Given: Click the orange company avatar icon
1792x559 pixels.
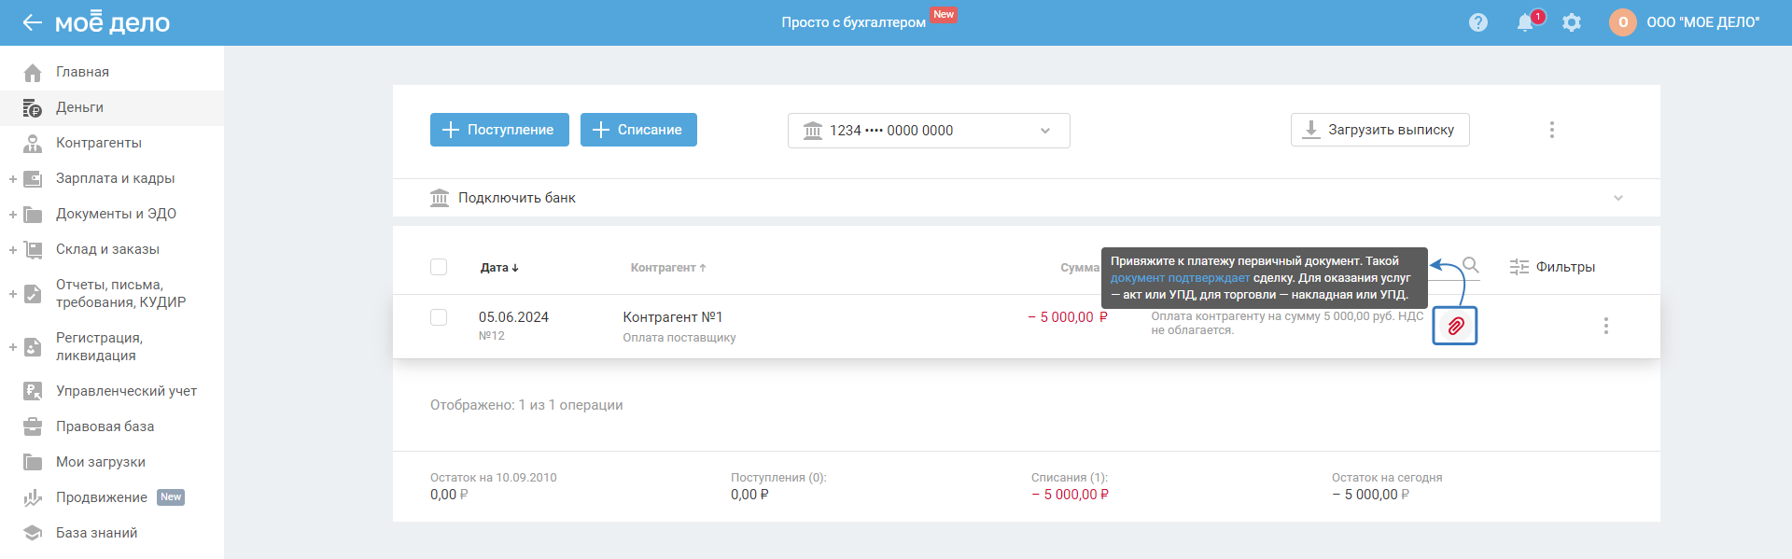Looking at the screenshot, I should [x=1623, y=22].
